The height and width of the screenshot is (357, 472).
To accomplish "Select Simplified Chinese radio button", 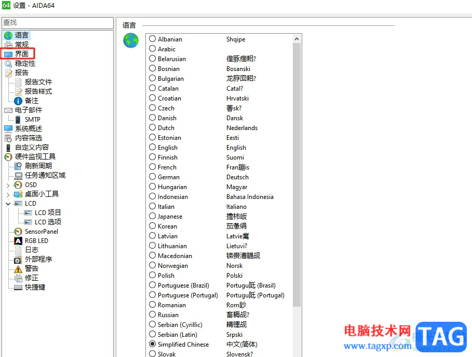I will (152, 344).
